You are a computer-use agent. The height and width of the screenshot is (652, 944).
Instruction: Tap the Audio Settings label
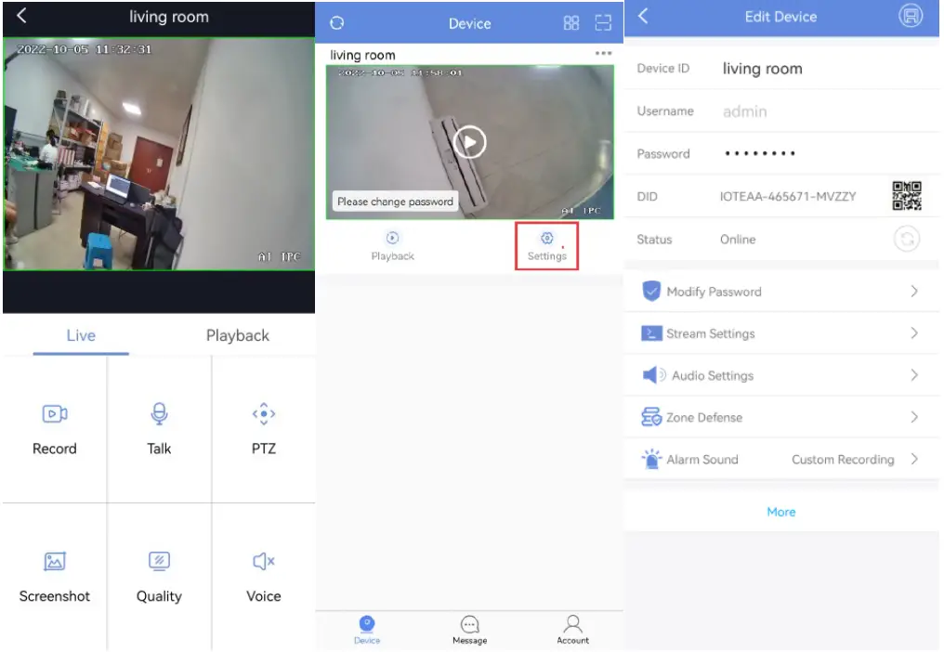[713, 375]
